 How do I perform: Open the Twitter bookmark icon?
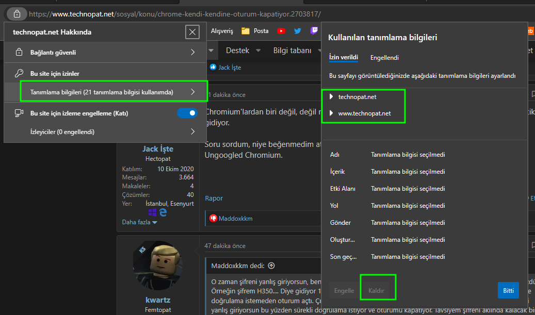pos(298,31)
